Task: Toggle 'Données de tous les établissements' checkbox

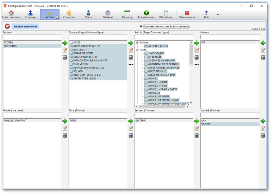Action: (x=141, y=27)
